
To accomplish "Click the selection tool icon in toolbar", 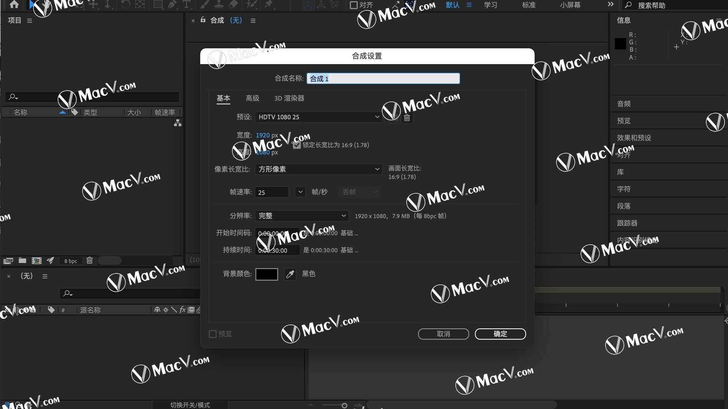I will pos(32,5).
